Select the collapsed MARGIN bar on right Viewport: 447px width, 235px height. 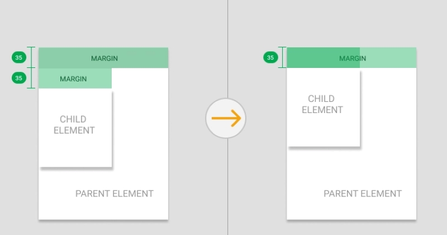pyautogui.click(x=351, y=58)
